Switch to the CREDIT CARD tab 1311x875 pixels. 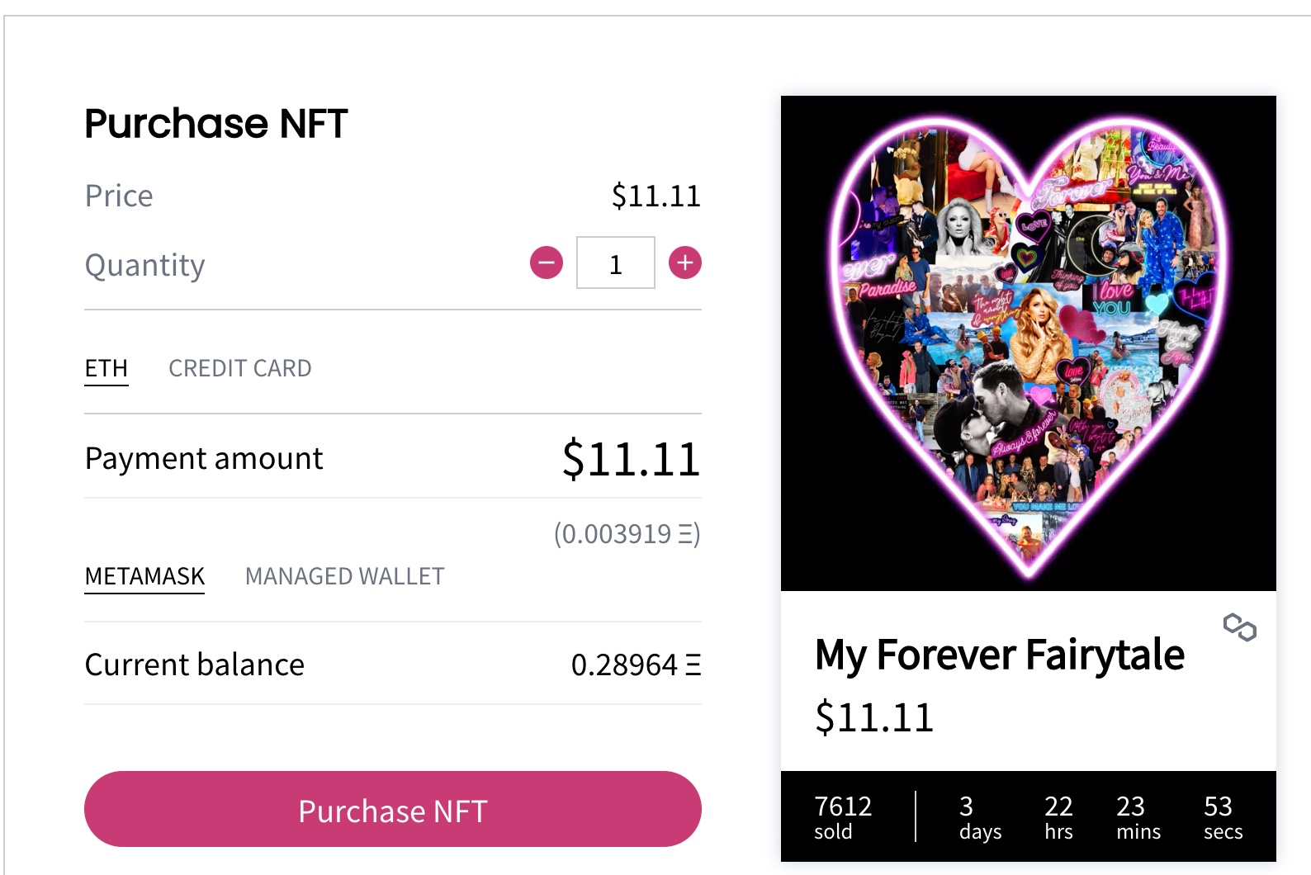click(x=240, y=368)
